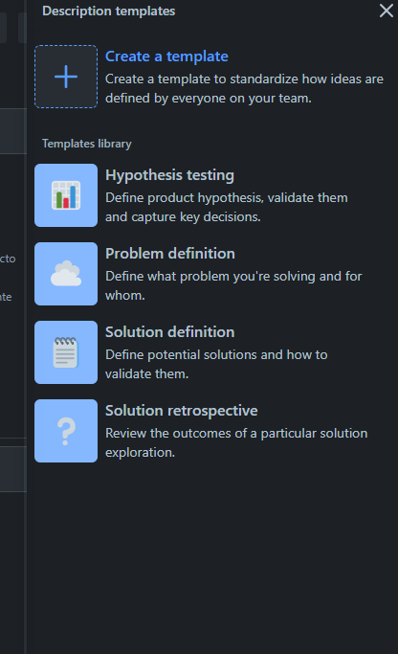Click the partially hidden 'cto' text behind panel

pyautogui.click(x=8, y=259)
